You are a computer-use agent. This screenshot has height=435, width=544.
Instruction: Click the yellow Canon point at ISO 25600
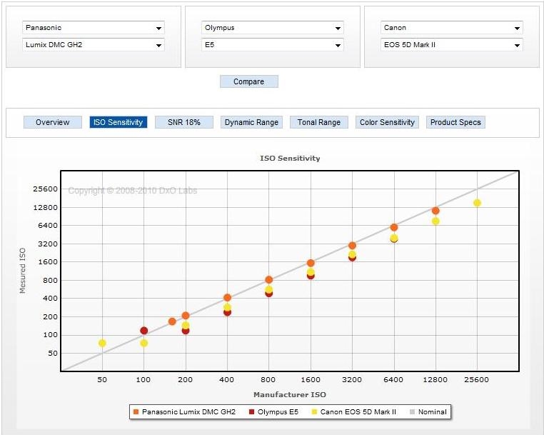477,203
